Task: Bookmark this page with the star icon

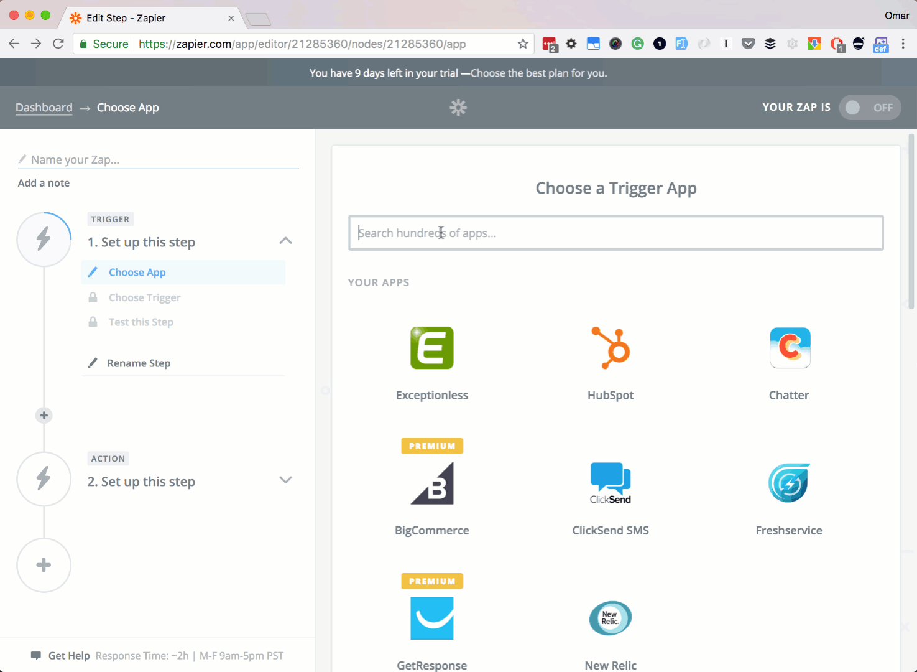Action: [x=523, y=44]
